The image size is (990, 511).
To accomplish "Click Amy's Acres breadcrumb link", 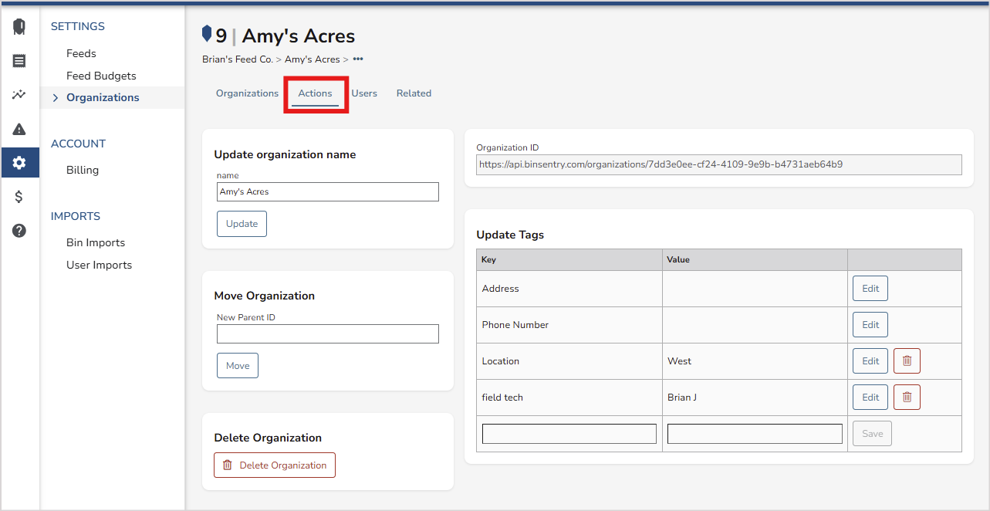I will click(x=312, y=59).
